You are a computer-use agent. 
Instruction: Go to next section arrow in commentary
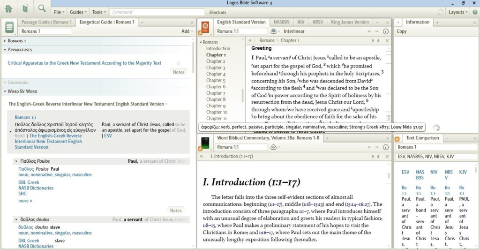click(378, 156)
